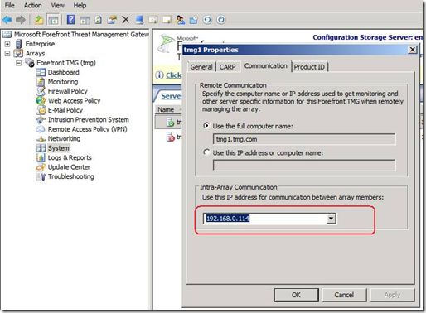Viewport: 426px width, 313px height.
Task: Click the Dashboard icon in the tree
Action: pos(41,72)
